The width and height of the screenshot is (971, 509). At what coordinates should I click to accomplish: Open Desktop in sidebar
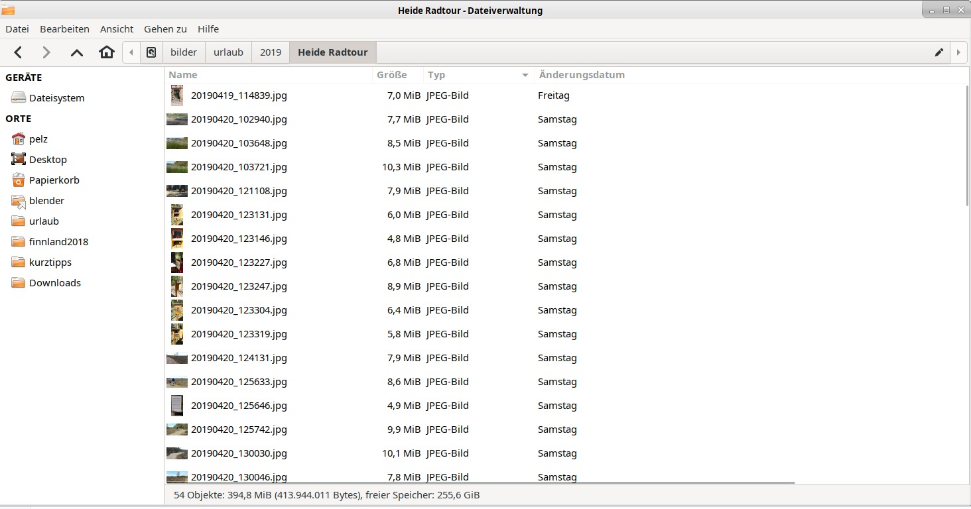[40, 160]
